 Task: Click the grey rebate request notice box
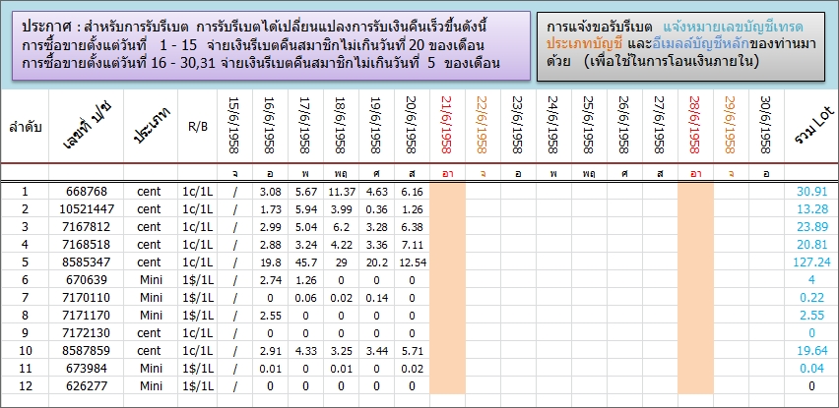[680, 46]
